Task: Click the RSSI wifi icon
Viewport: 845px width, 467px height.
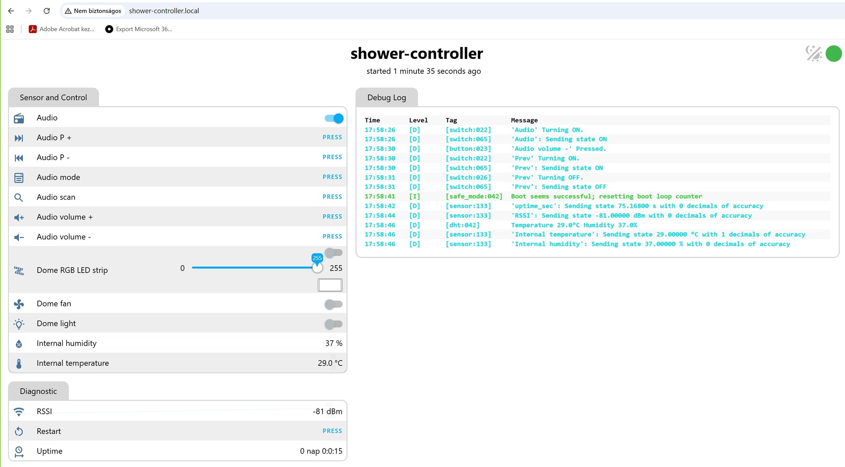Action: (x=19, y=412)
